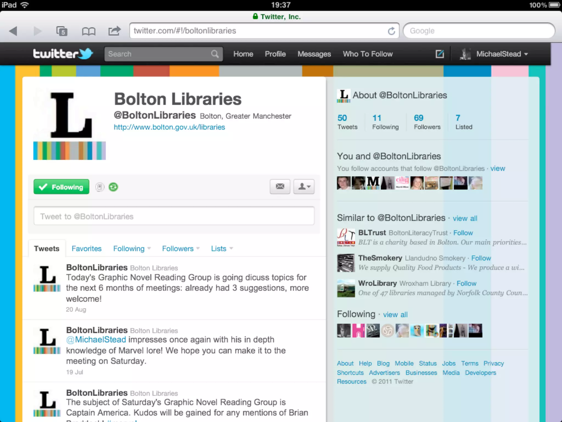Image resolution: width=562 pixels, height=422 pixels.
Task: Toggle the green Following button
Action: pos(61,187)
